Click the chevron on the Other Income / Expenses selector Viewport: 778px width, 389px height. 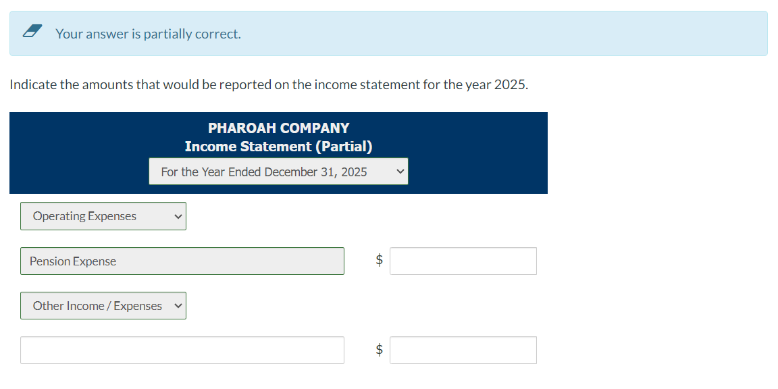tap(177, 305)
